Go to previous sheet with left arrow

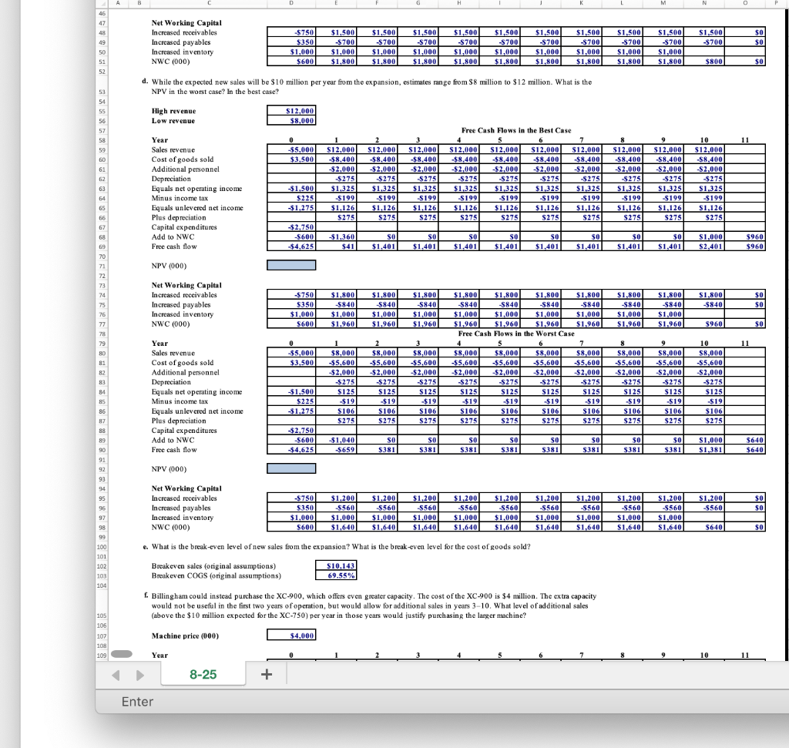[116, 675]
